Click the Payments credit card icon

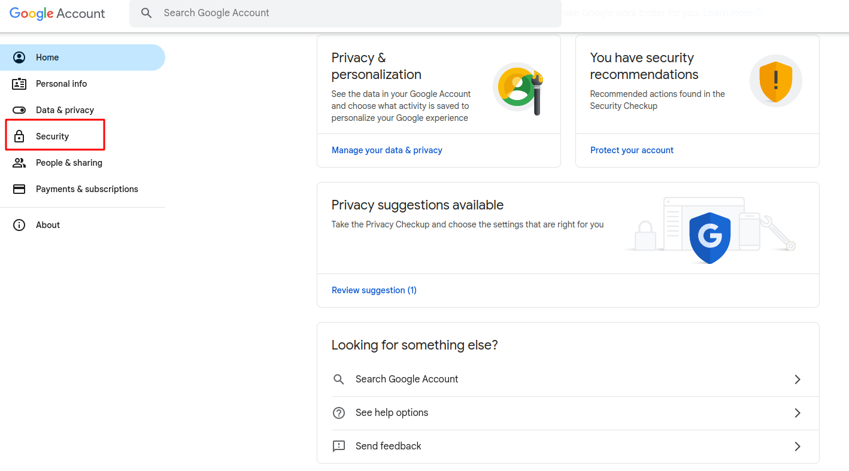tap(19, 189)
